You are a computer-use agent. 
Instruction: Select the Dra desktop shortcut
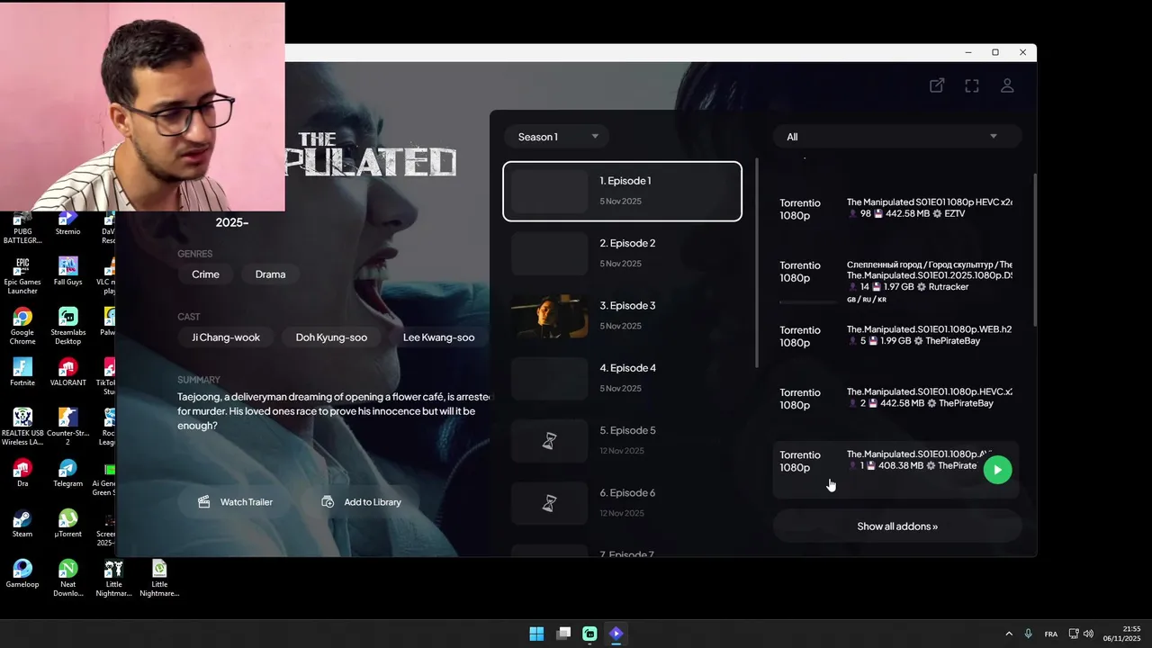point(22,472)
